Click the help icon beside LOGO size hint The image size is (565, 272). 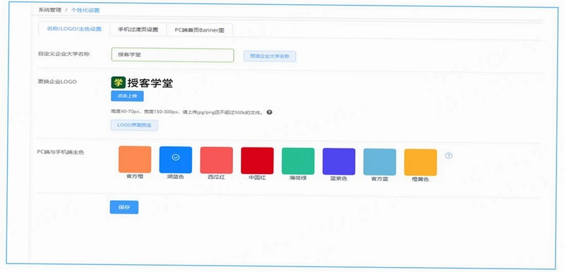tap(269, 112)
